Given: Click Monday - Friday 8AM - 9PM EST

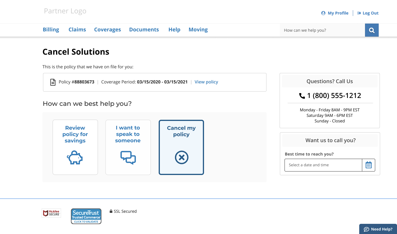Looking at the screenshot, I should click(330, 110).
